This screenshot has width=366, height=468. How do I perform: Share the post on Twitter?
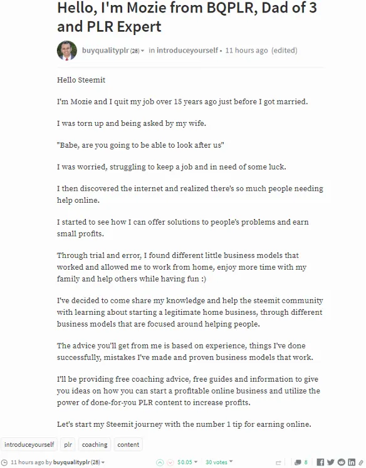(x=331, y=462)
